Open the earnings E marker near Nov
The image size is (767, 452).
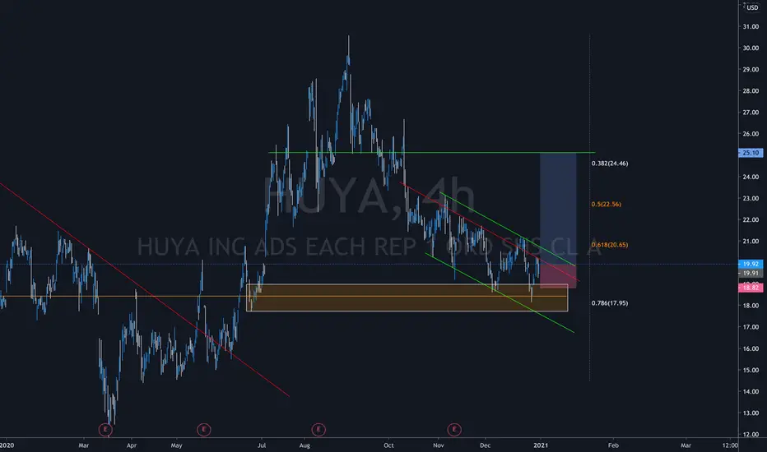(x=454, y=430)
